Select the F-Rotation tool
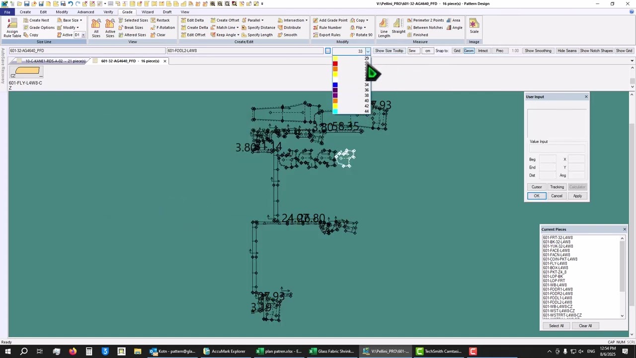The image size is (636, 358). 162,28
